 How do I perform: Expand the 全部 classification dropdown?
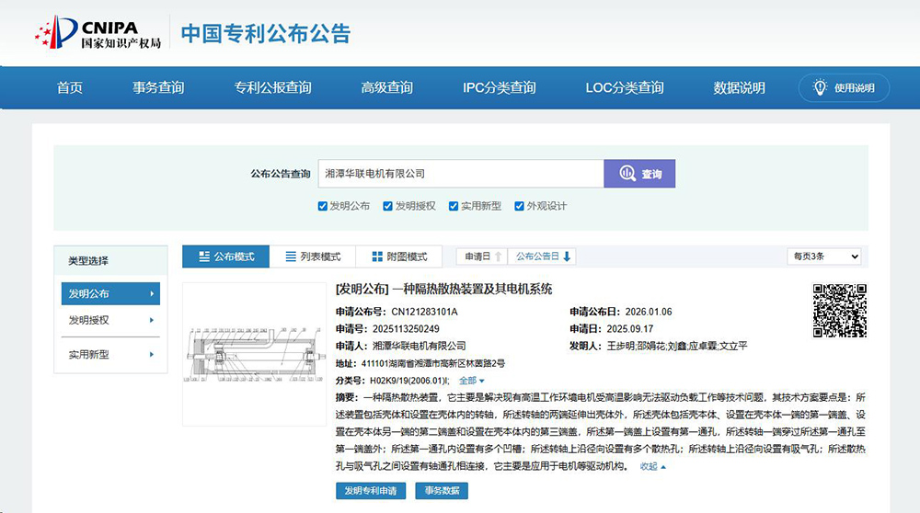click(472, 381)
